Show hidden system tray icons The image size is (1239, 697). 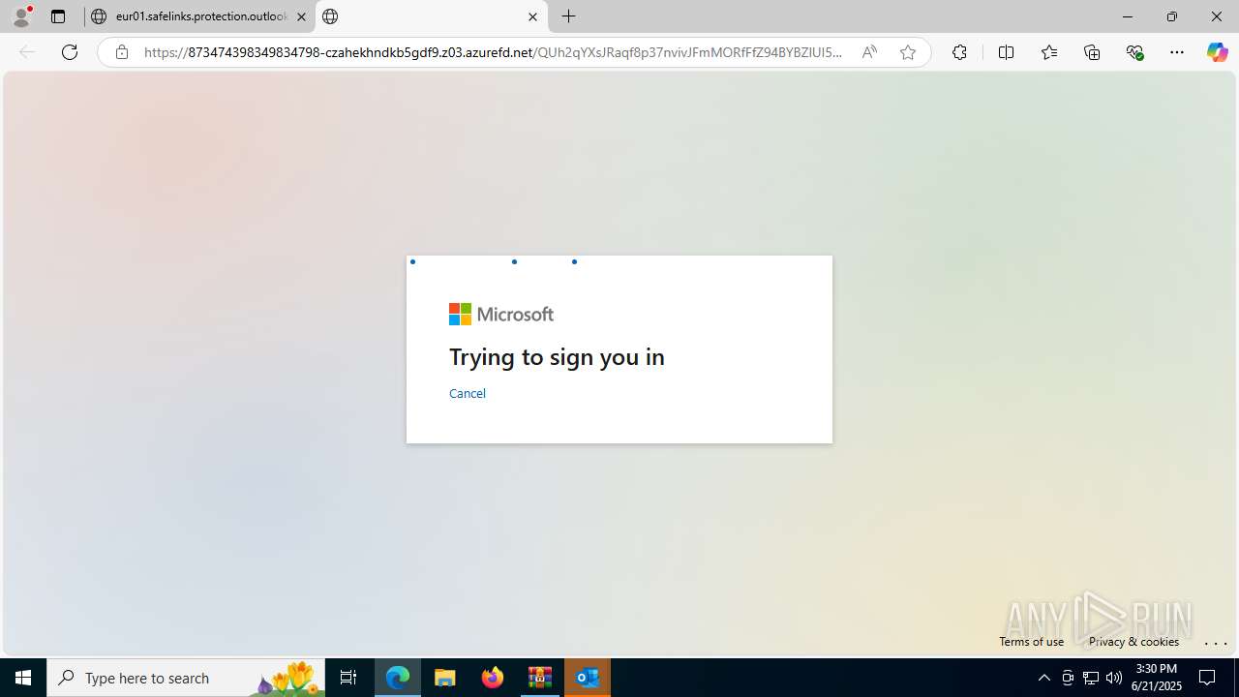[x=1043, y=678]
